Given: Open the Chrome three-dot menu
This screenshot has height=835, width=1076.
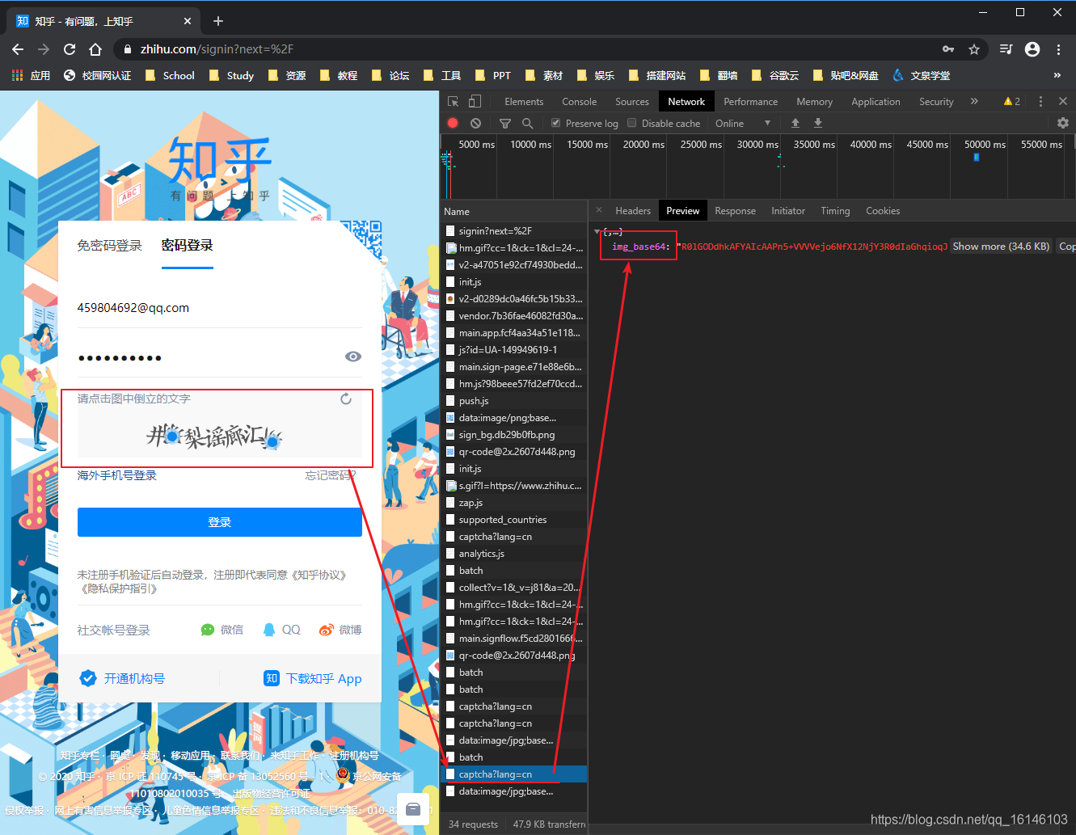Looking at the screenshot, I should pos(1058,49).
